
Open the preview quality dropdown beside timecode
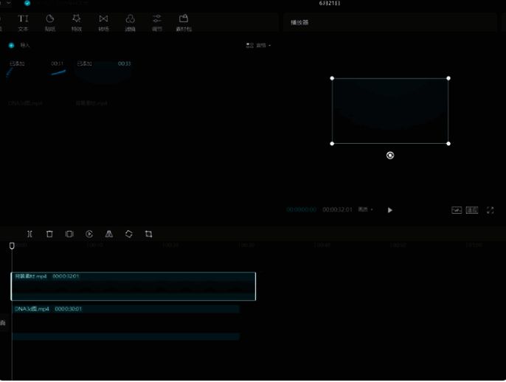(x=365, y=210)
